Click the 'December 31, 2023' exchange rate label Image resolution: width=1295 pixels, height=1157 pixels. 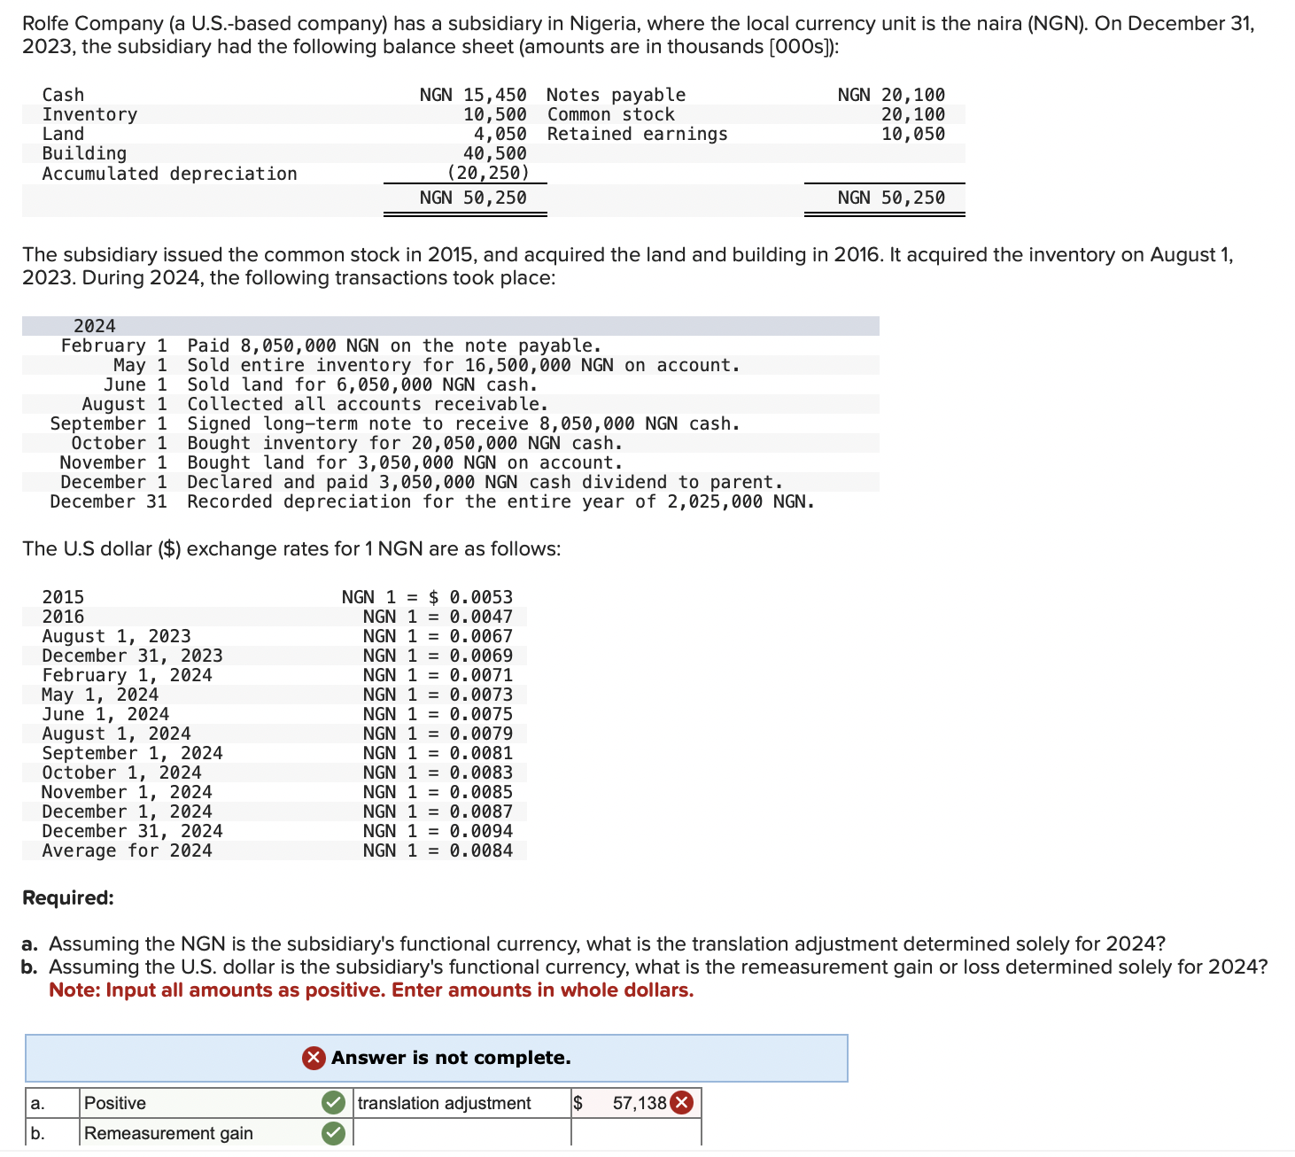pos(132,656)
